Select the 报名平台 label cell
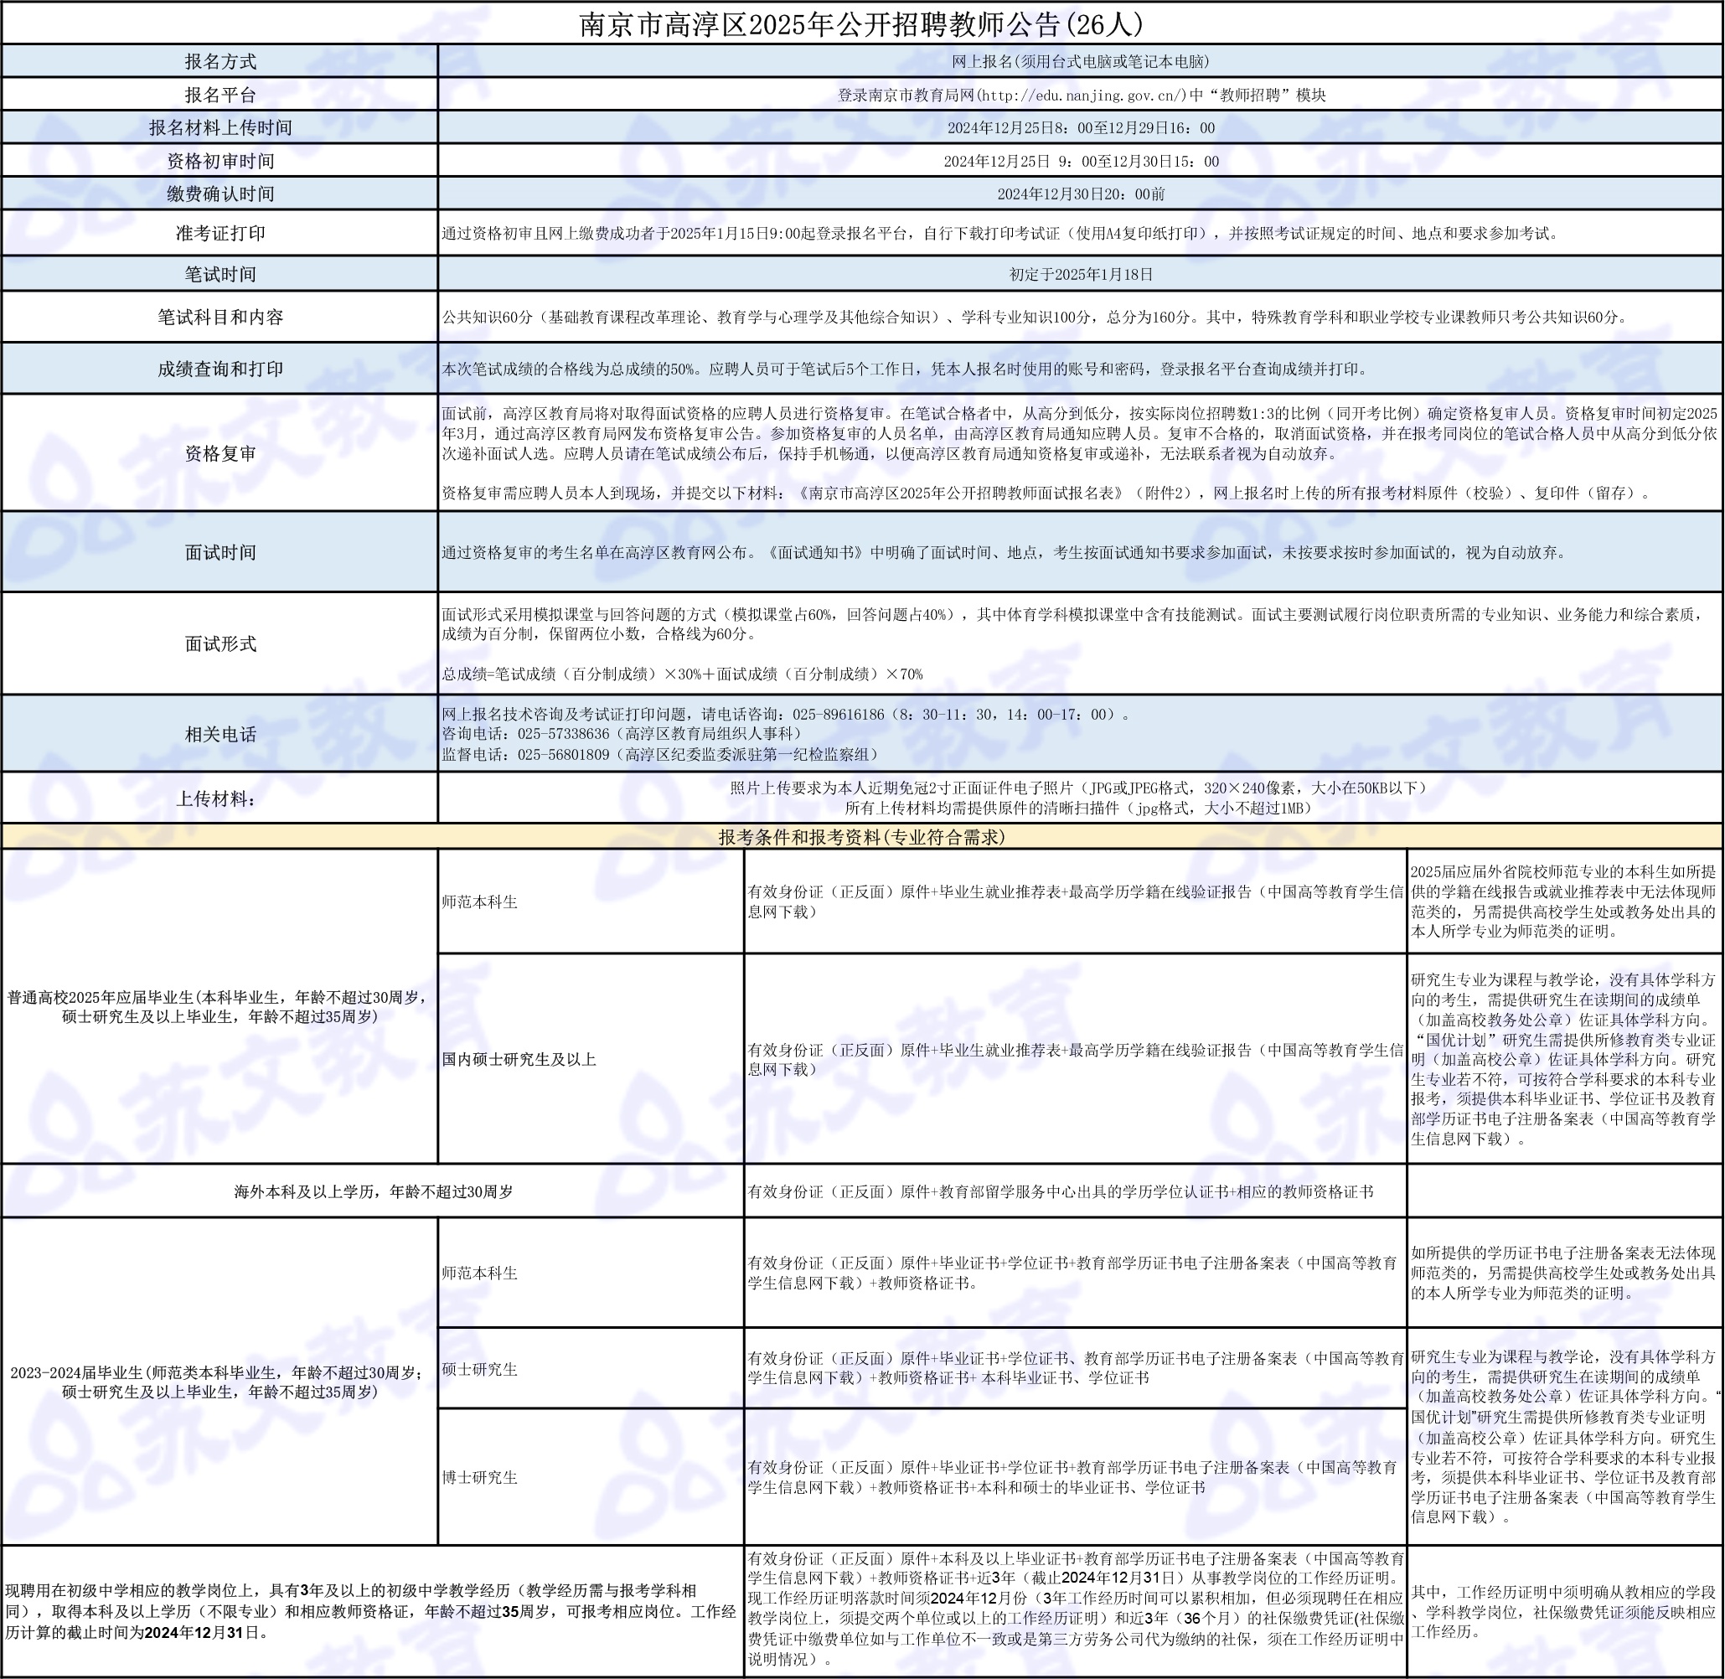Screen dimensions: 1725x1679 (x=219, y=95)
